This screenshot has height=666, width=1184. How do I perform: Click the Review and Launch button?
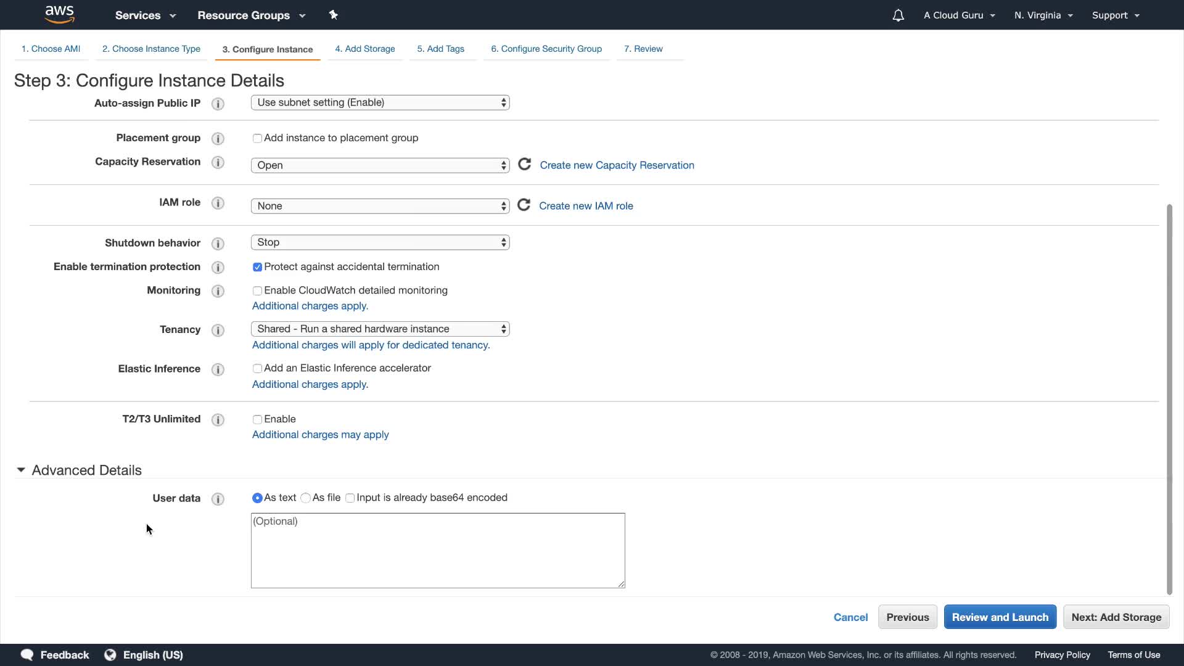point(1000,617)
